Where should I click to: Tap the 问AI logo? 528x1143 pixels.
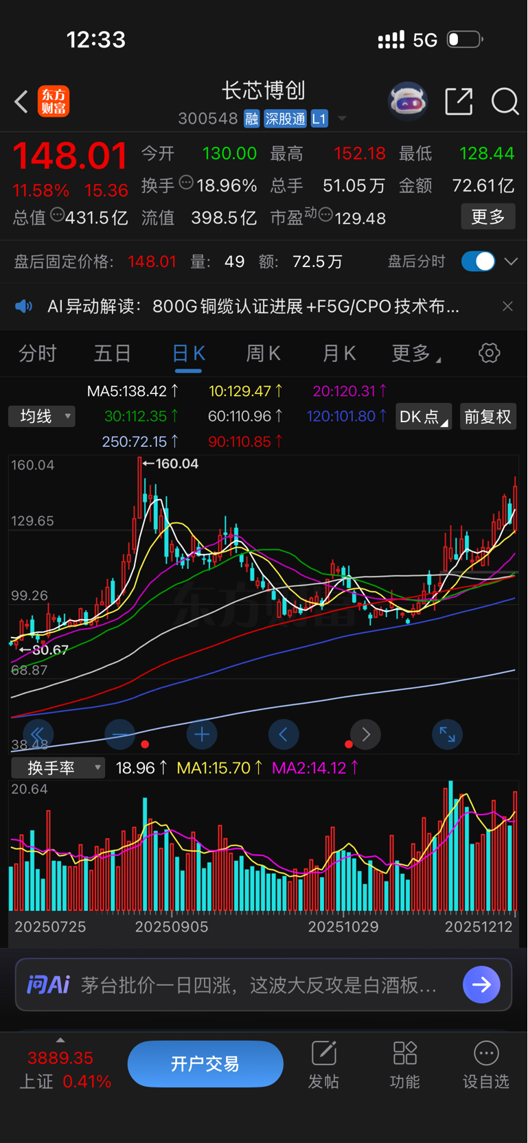point(48,985)
